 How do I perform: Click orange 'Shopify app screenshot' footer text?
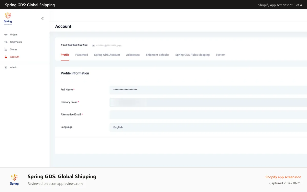(x=283, y=177)
